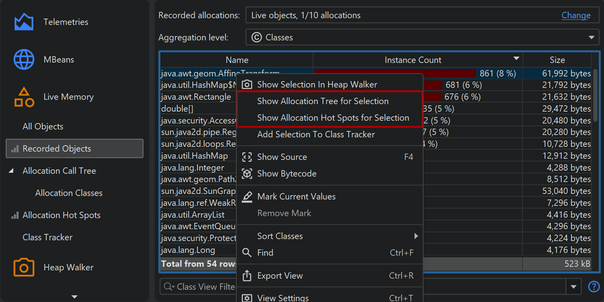Choose Export View from context menu
Image resolution: width=604 pixels, height=302 pixels.
click(x=280, y=276)
